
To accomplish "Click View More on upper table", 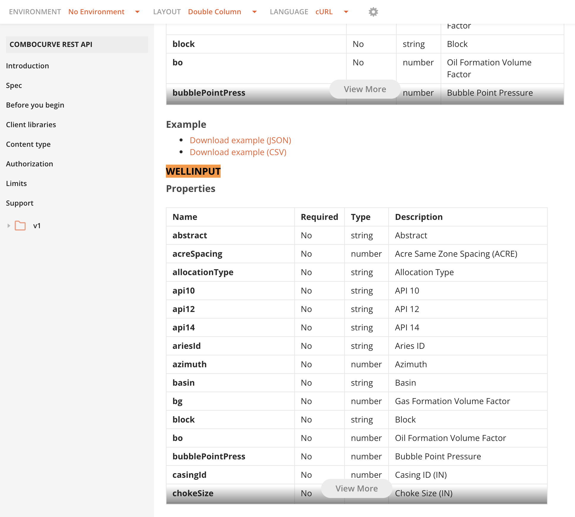I will click(x=365, y=89).
